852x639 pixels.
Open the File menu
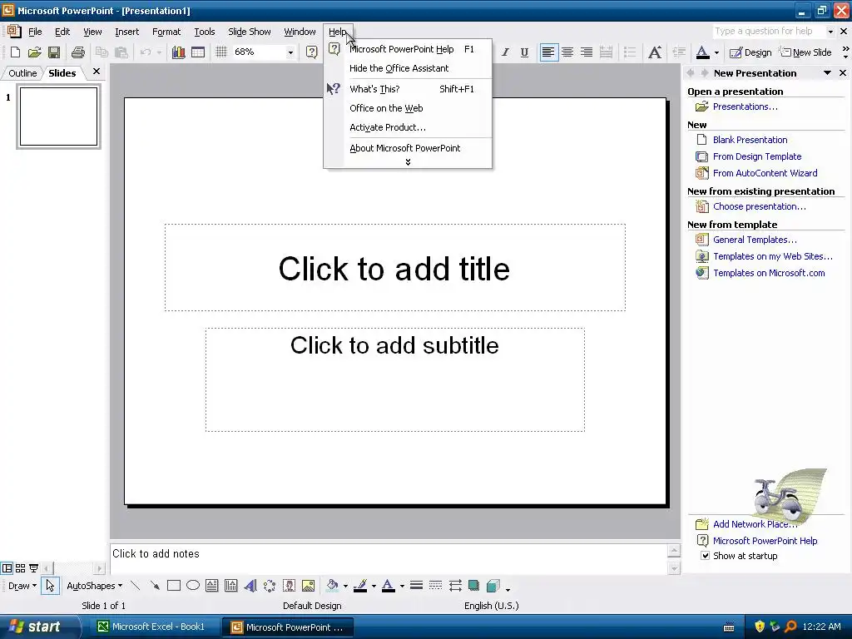tap(35, 32)
